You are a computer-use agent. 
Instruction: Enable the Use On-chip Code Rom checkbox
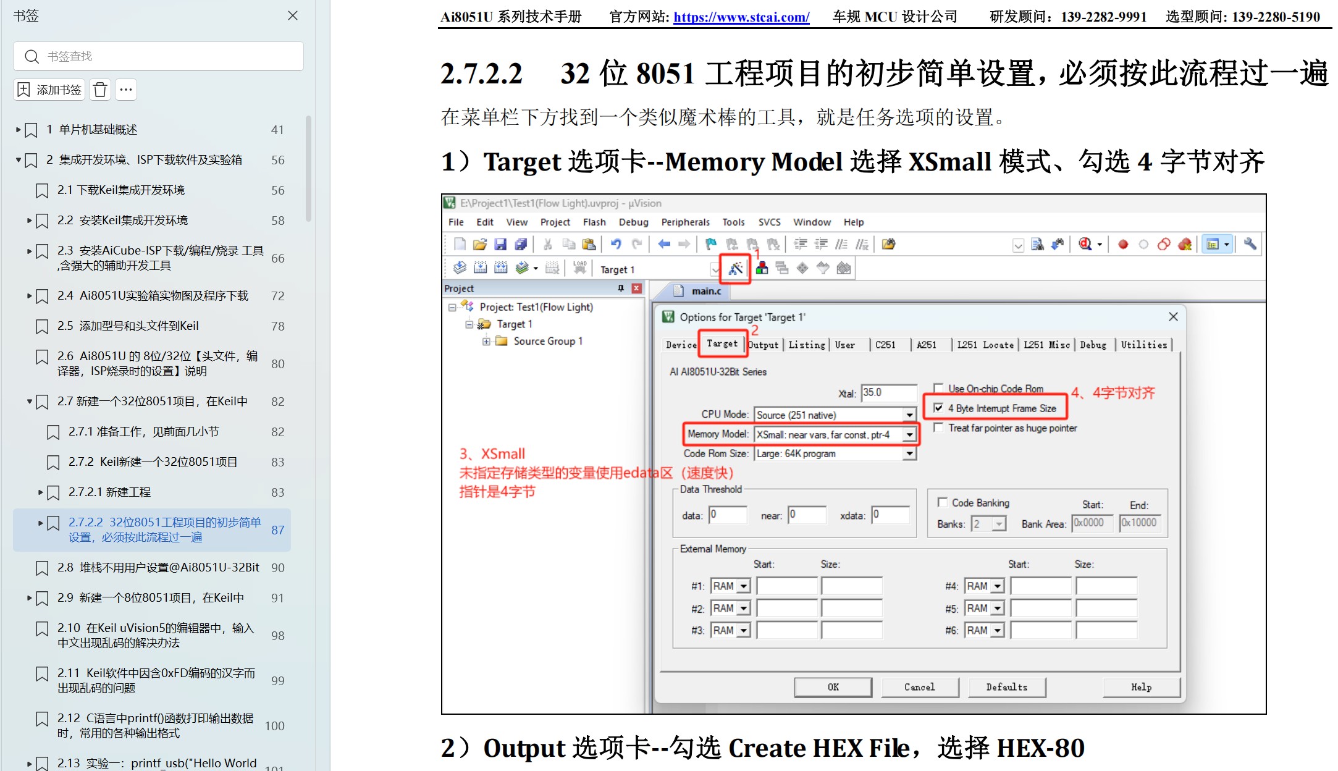pyautogui.click(x=938, y=388)
